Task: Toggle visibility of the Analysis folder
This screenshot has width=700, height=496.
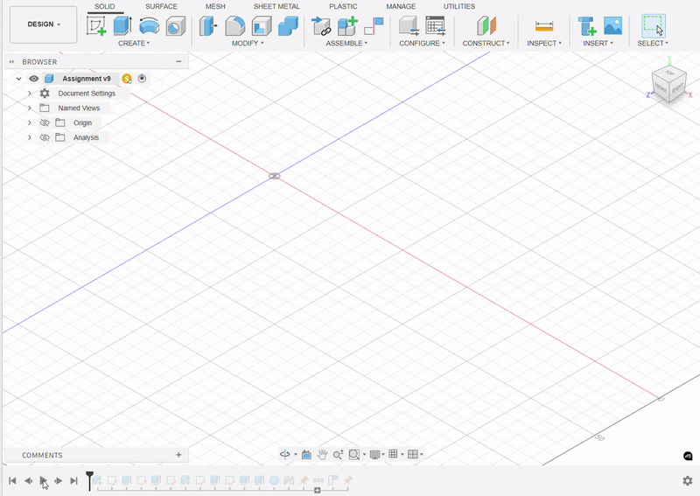Action: 45,138
